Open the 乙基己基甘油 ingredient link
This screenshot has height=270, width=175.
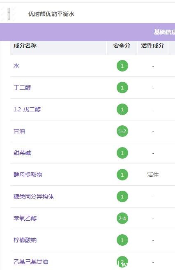31,262
